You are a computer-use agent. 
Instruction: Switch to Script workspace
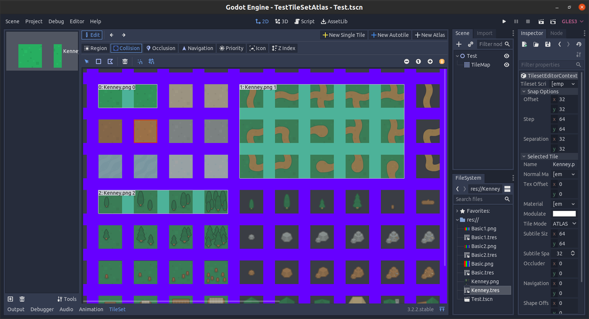[305, 22]
